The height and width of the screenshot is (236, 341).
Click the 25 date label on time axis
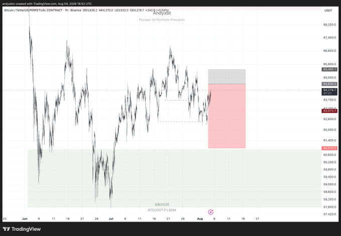(5, 219)
